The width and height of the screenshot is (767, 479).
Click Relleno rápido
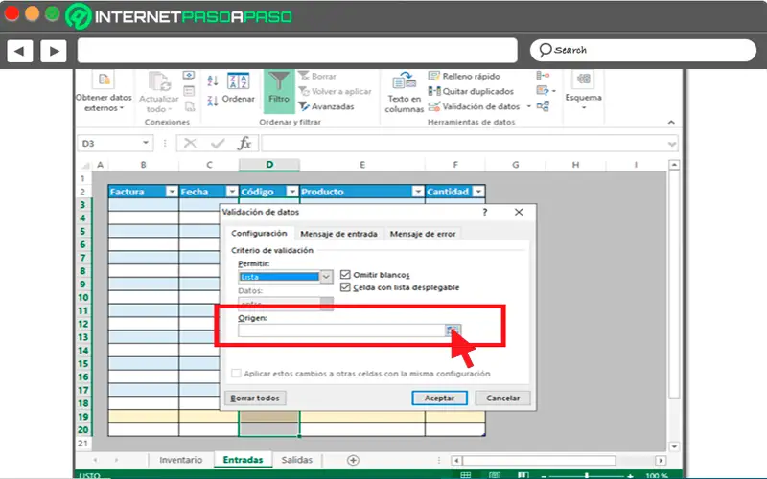click(464, 77)
